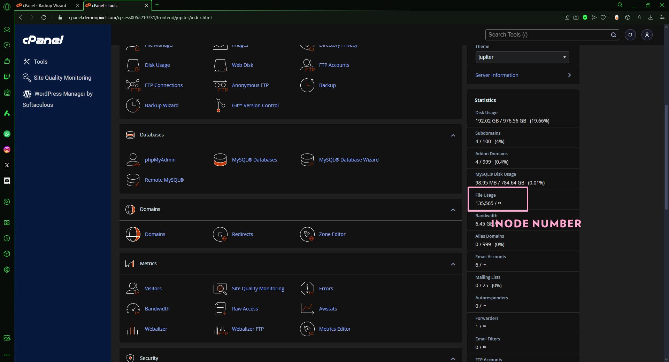Open the Anonymous FTP icon

click(x=220, y=85)
